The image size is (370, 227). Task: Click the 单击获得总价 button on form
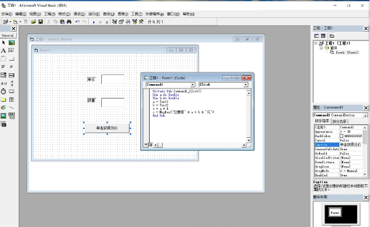coord(107,128)
